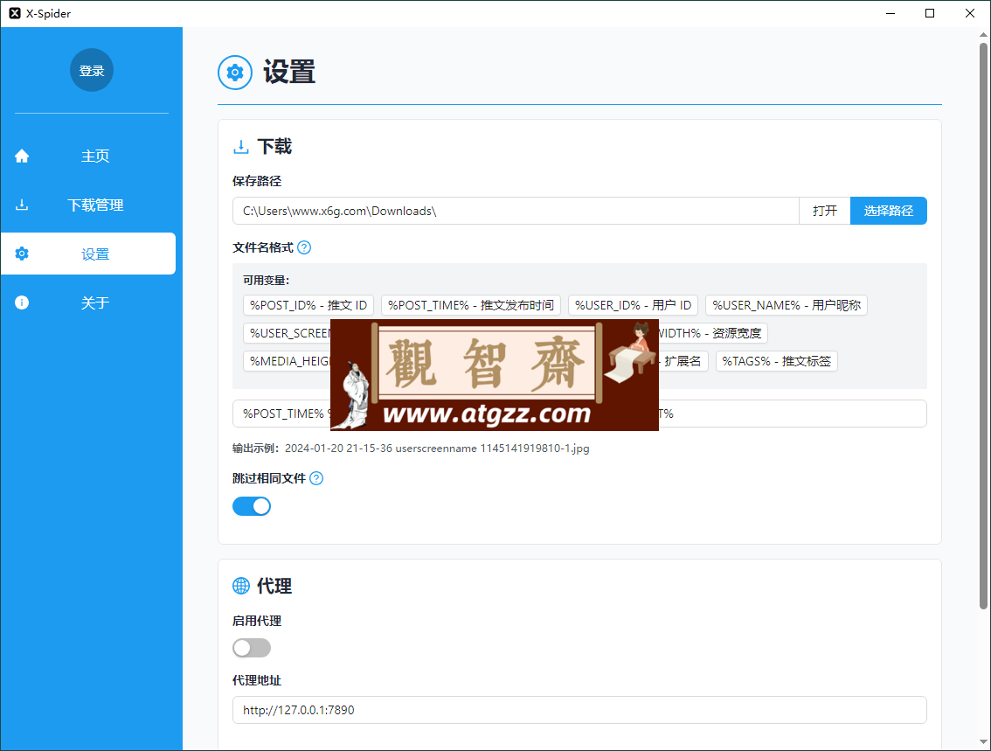The width and height of the screenshot is (991, 751).
Task: Insert the 资源宽度 width variable tag
Action: (x=713, y=333)
